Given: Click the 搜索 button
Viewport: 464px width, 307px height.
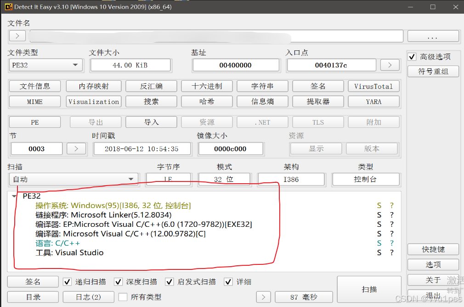Looking at the screenshot, I should 151,102.
